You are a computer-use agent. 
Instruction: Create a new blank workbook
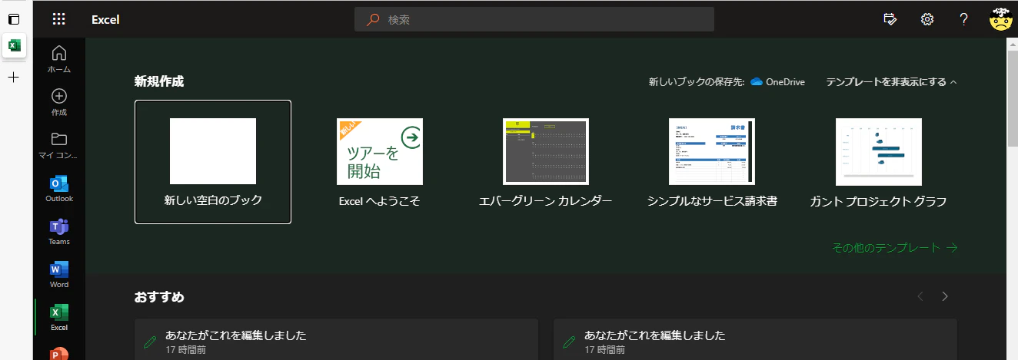213,162
